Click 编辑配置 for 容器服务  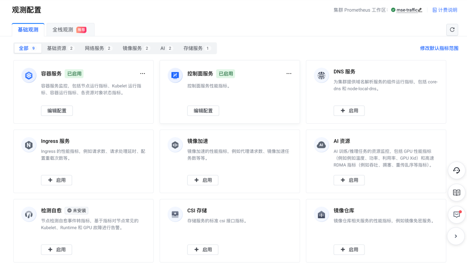[57, 111]
